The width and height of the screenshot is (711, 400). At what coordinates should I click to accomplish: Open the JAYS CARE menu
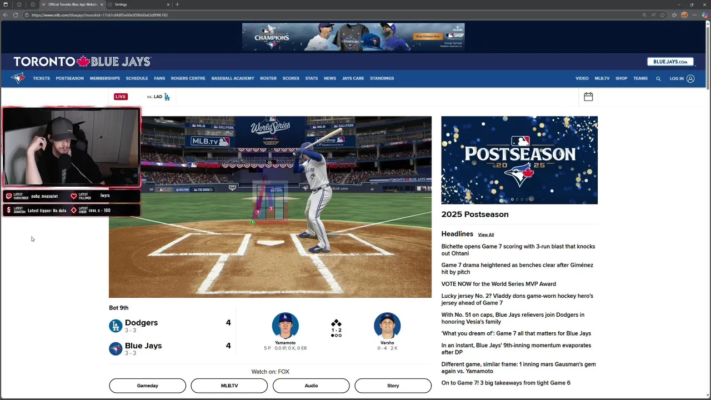tap(353, 78)
